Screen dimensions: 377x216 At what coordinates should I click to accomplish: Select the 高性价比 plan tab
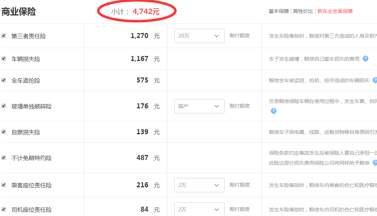303,11
